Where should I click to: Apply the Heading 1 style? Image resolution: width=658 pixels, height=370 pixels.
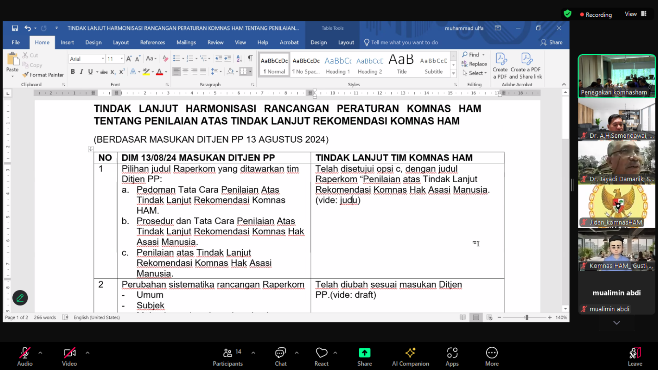click(338, 64)
